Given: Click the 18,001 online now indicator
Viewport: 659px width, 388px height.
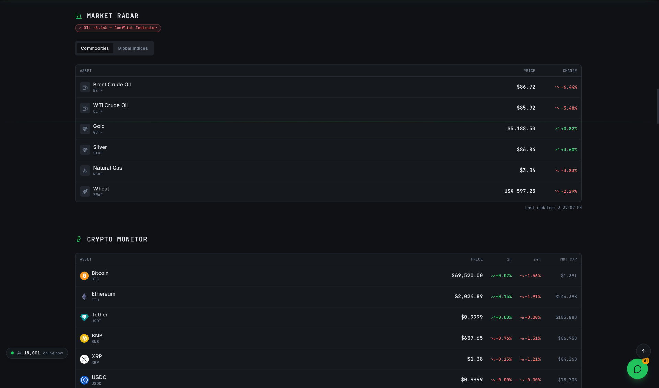Looking at the screenshot, I should (37, 353).
